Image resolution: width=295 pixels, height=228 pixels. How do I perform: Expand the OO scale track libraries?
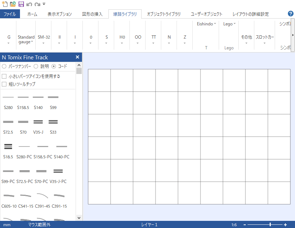coord(138,39)
